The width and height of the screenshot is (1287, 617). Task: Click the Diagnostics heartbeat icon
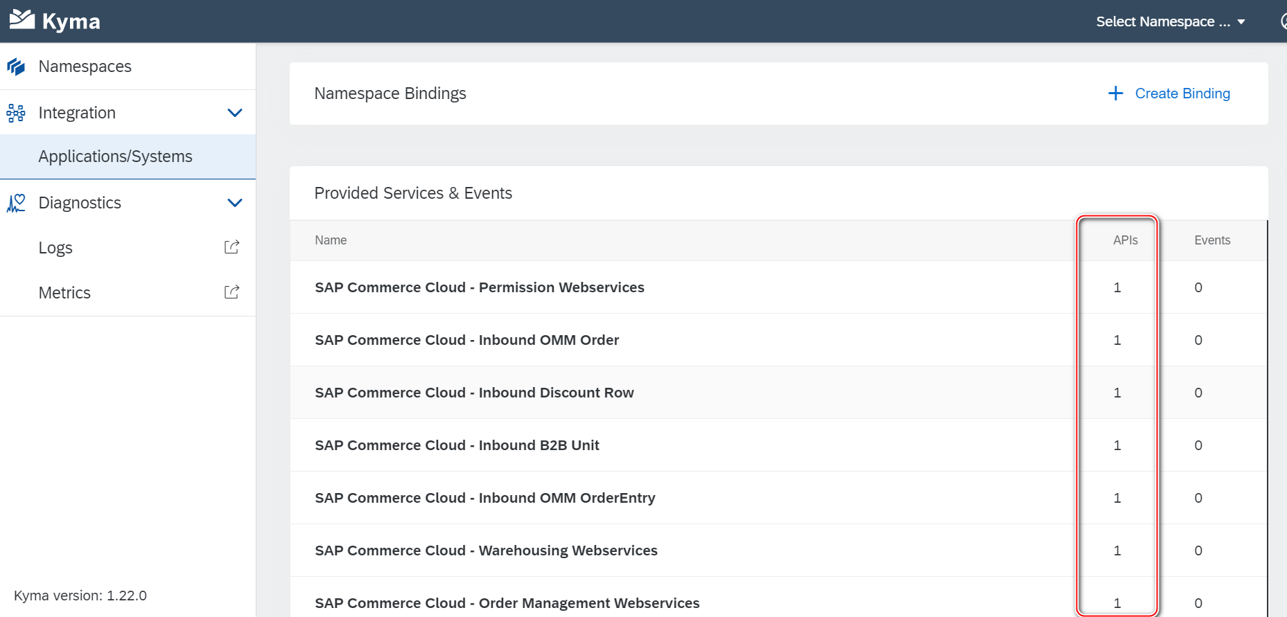(16, 203)
